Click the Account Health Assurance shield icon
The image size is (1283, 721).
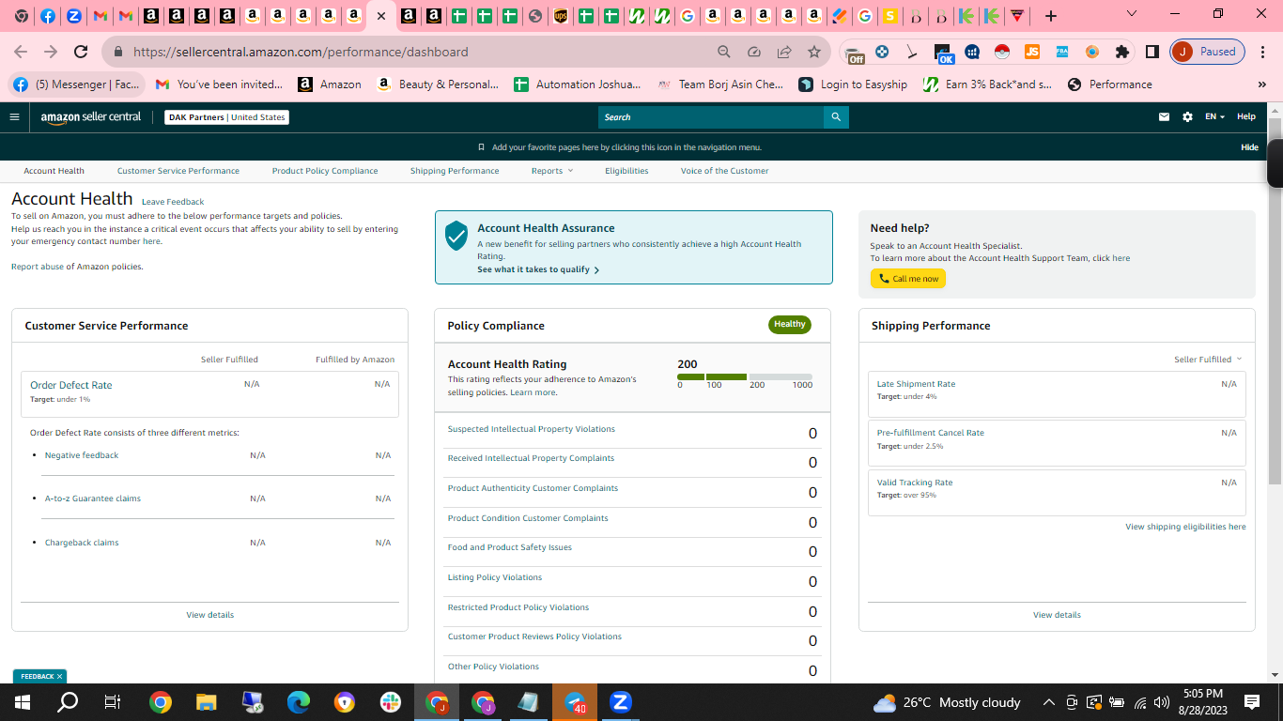[x=456, y=236]
